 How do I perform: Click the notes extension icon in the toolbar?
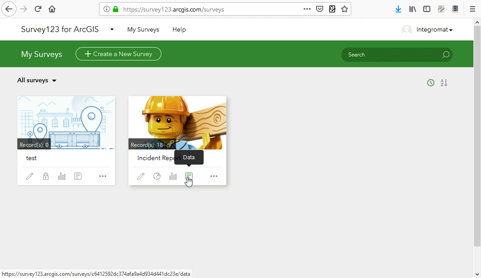pyautogui.click(x=441, y=9)
